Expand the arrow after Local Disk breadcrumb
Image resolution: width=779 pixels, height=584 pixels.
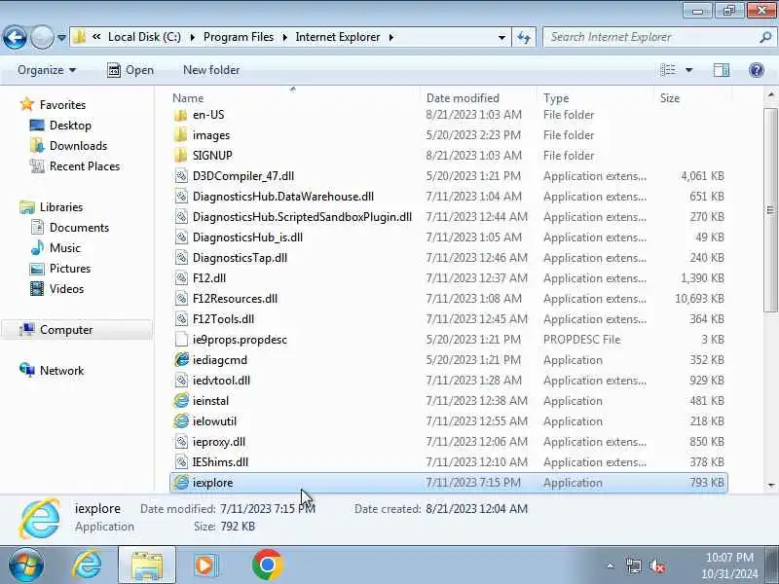pyautogui.click(x=193, y=37)
